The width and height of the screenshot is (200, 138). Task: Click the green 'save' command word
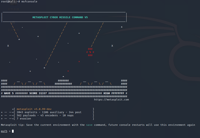(89, 125)
